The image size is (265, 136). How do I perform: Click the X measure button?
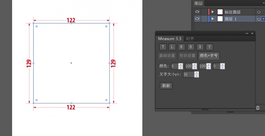(x=200, y=47)
